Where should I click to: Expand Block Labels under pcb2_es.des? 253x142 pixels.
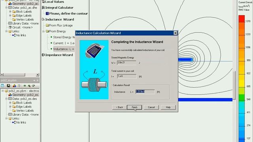coord(10,103)
